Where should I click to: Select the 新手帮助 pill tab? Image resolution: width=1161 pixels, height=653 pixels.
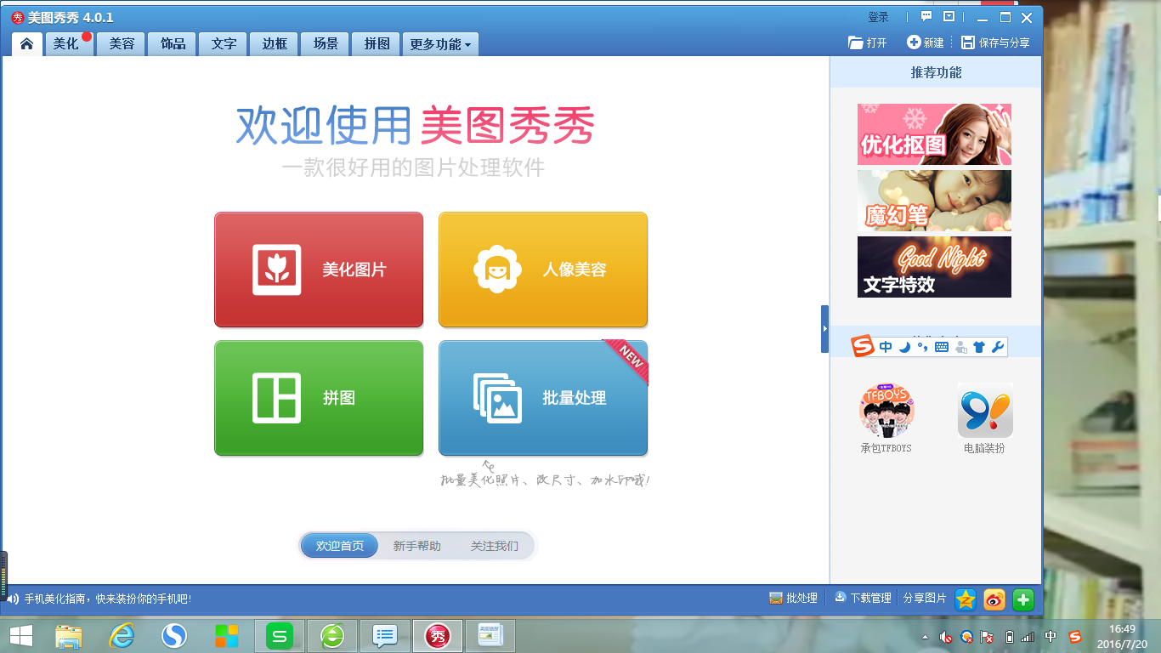click(416, 546)
